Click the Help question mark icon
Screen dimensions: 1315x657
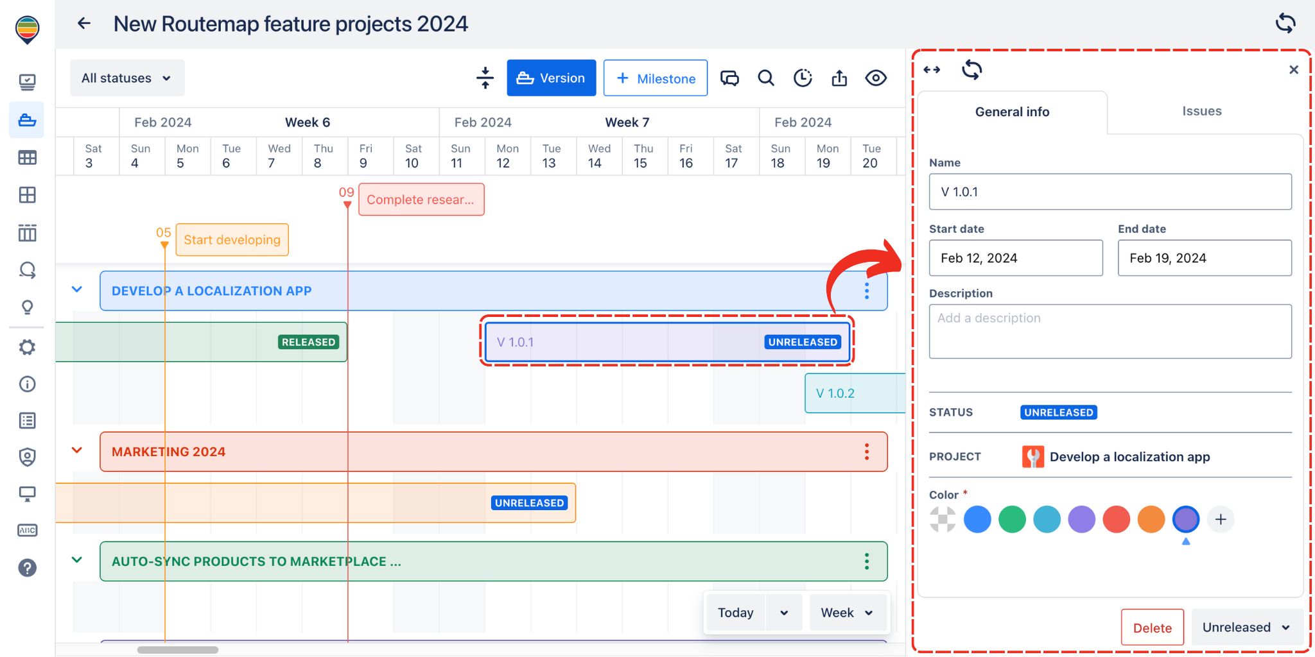[x=26, y=568]
